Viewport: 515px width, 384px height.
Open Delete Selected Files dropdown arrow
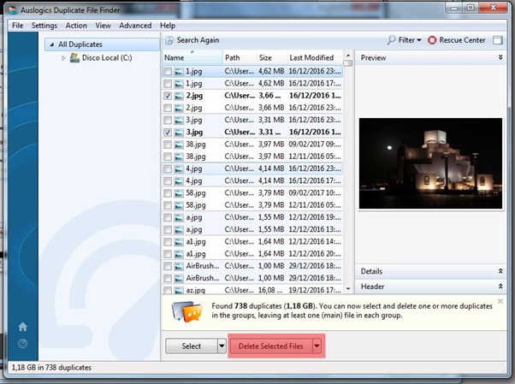pos(317,346)
